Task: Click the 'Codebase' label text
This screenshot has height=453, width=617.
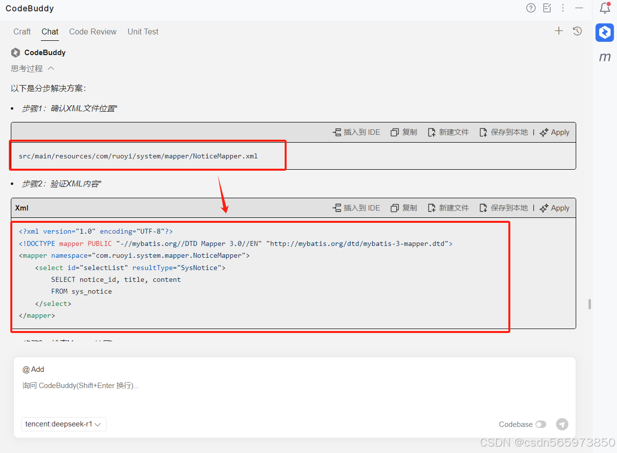Action: pyautogui.click(x=516, y=424)
